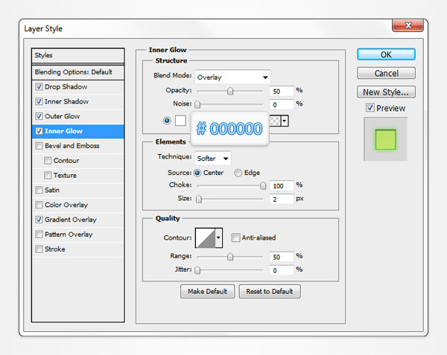Screen dimensions: 447x355
Task: Uncheck the Preview checkbox
Action: click(370, 108)
